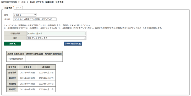This screenshot has height=96, width=191.
Task: Click the 幼穂形成期 date field
Action: click(x=56, y=33)
